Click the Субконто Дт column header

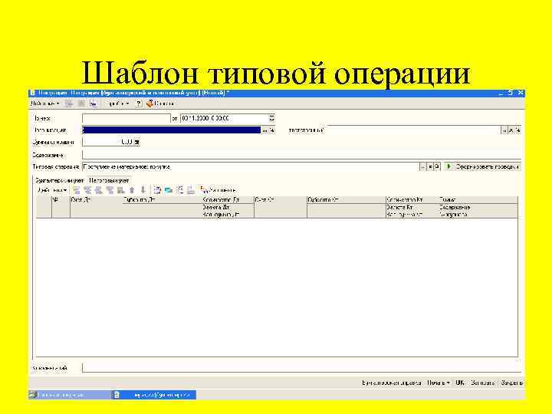tap(163, 200)
